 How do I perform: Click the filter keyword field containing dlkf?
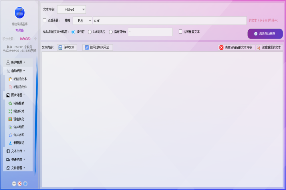tap(169, 21)
